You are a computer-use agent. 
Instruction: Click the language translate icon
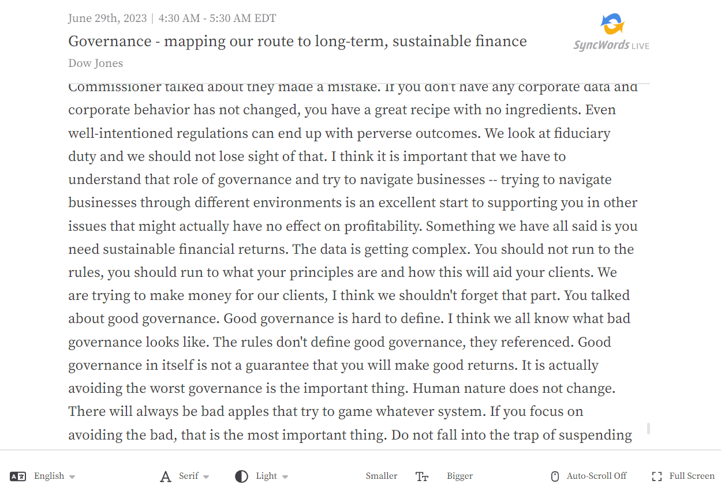pyautogui.click(x=18, y=476)
